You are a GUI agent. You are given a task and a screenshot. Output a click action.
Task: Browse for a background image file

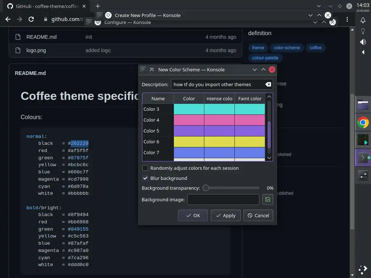(x=268, y=199)
